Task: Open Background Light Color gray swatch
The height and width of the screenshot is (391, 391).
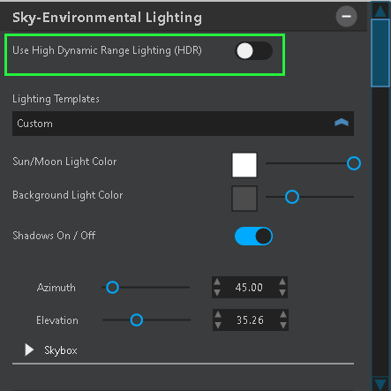Action: [244, 199]
